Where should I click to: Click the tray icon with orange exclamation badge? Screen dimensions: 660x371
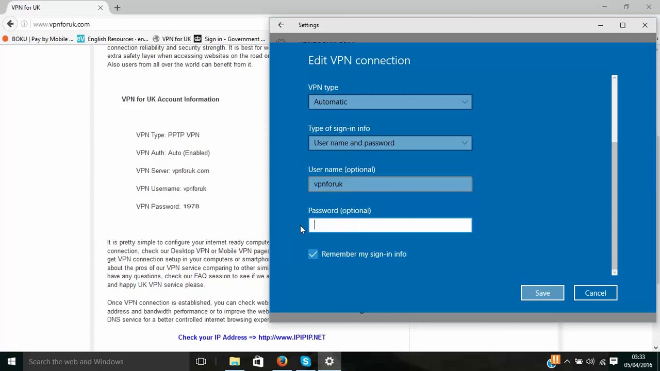pyautogui.click(x=553, y=361)
